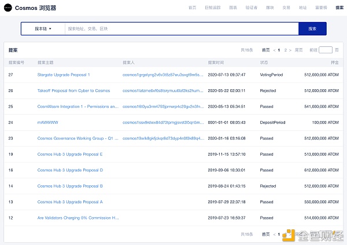This screenshot has width=347, height=245.
Task: Click the 提案时间 column header
Action: coord(216,63)
